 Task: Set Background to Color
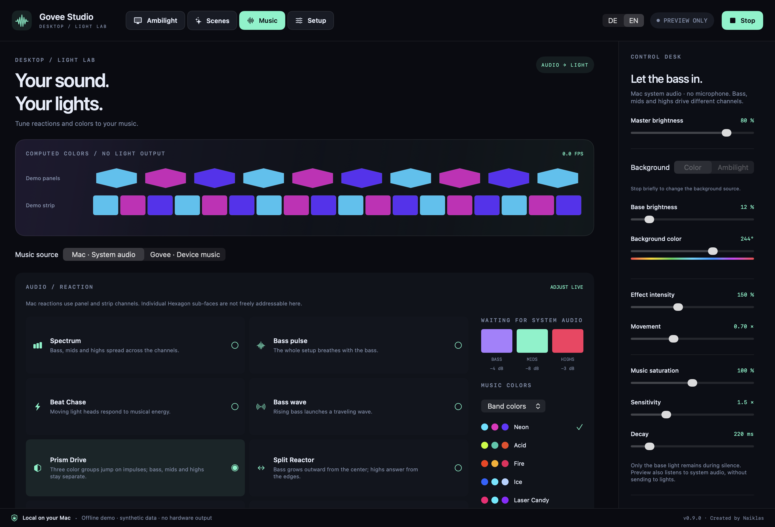[x=693, y=167]
